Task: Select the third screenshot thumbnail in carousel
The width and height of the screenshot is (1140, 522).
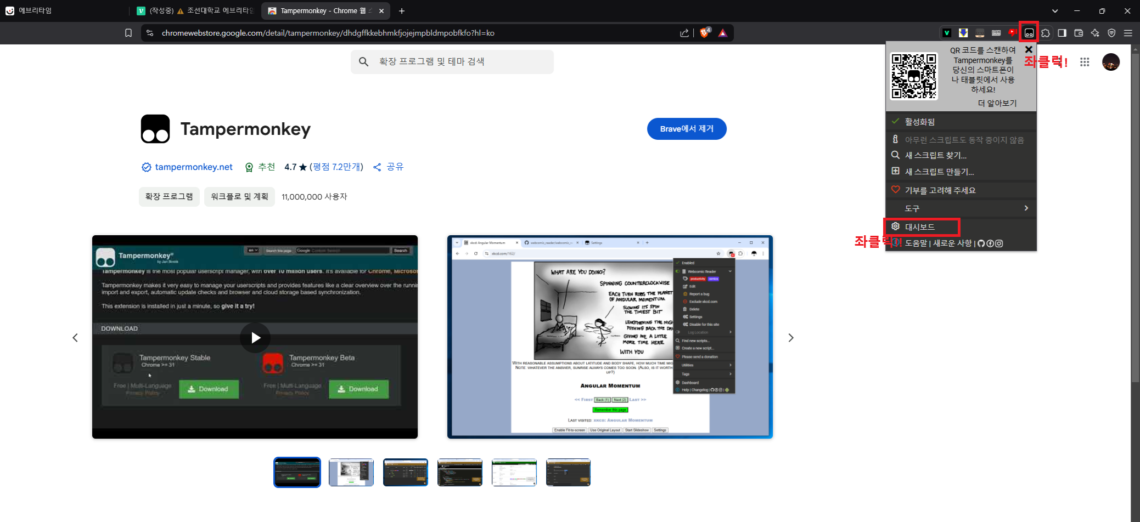Action: [x=406, y=472]
